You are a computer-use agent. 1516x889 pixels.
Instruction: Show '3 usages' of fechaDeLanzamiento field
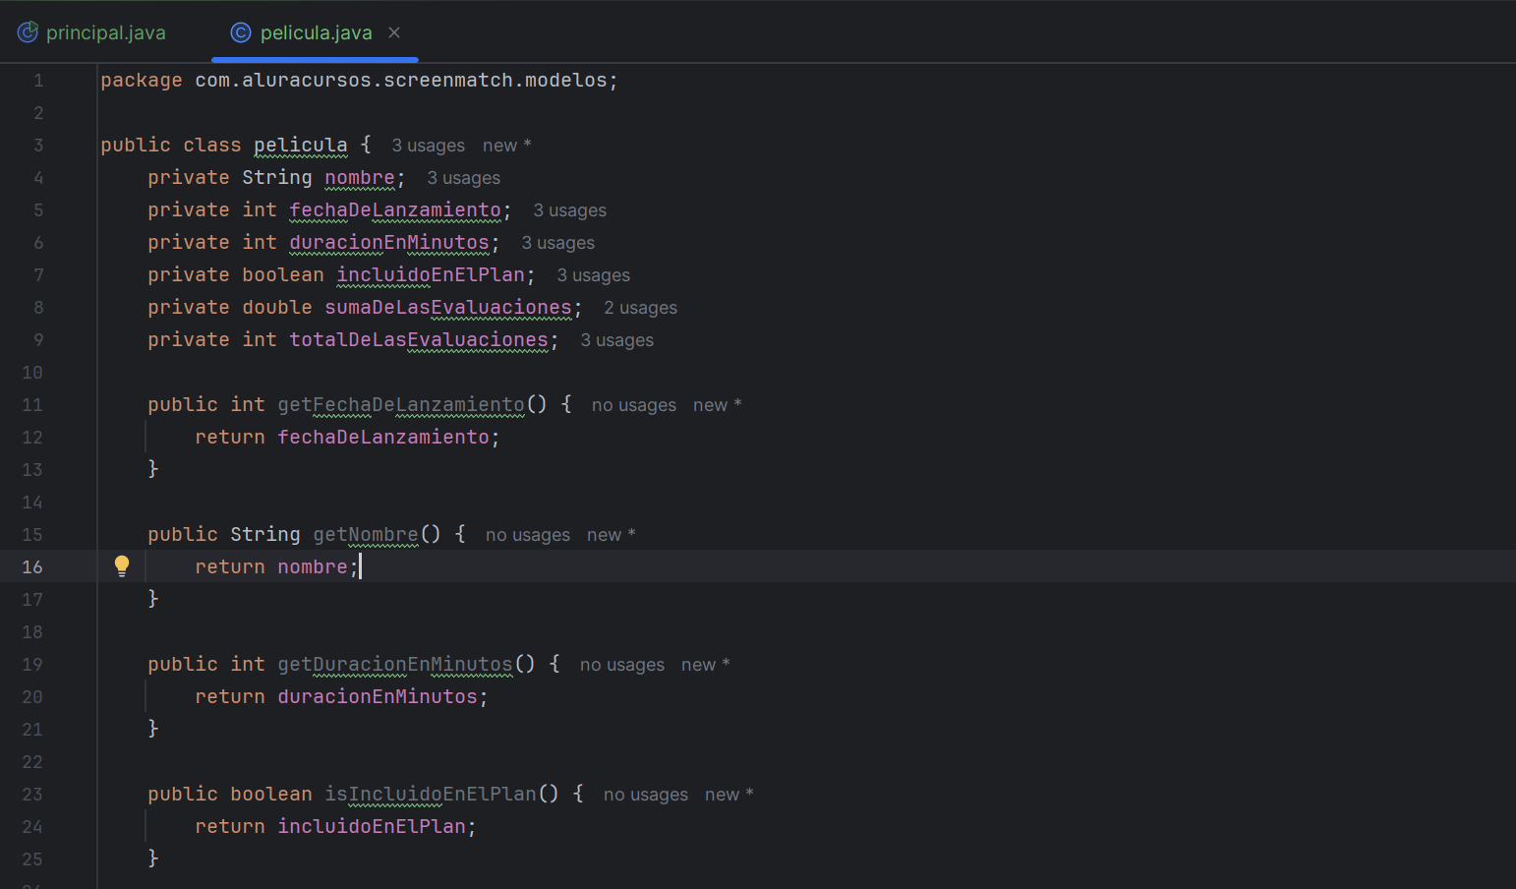[570, 210]
